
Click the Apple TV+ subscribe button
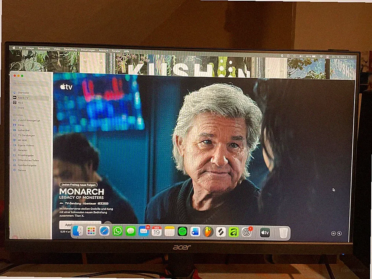[x=80, y=224]
